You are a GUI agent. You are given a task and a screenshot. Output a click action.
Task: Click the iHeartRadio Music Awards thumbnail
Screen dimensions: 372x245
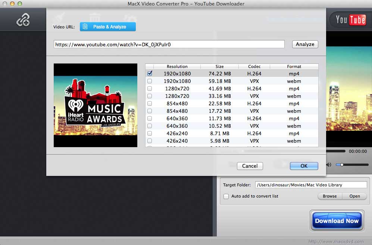[96, 105]
